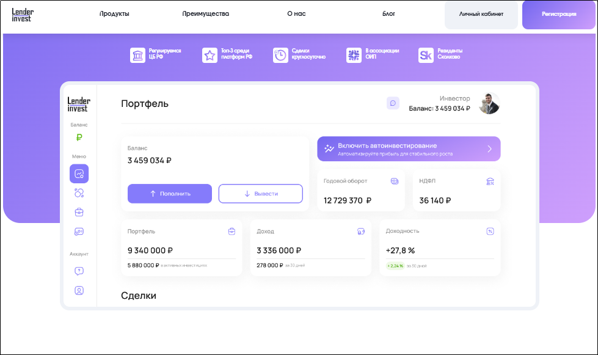
Task: Click the briefcase icon in the sidebar
Action: pos(78,212)
